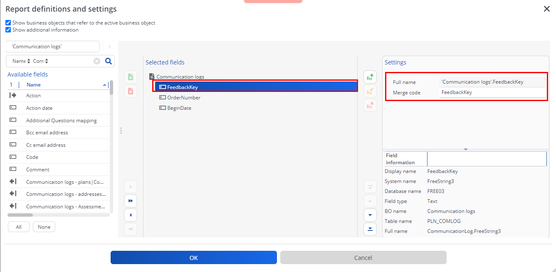Screen dimensions: 556x272
Task: Click 'FreeString3' system name value
Action: [441, 181]
